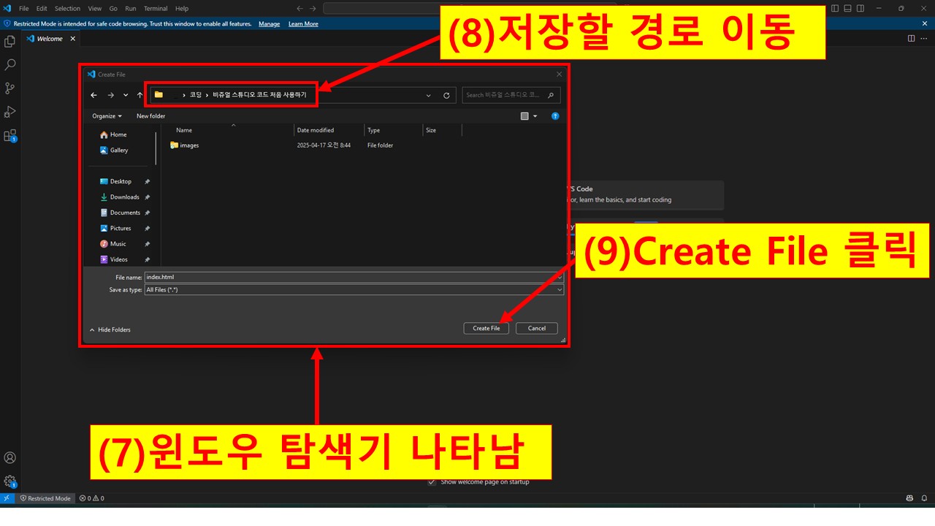Screen dimensions: 935x526
Task: Refresh the folder with the reload icon
Action: click(446, 95)
